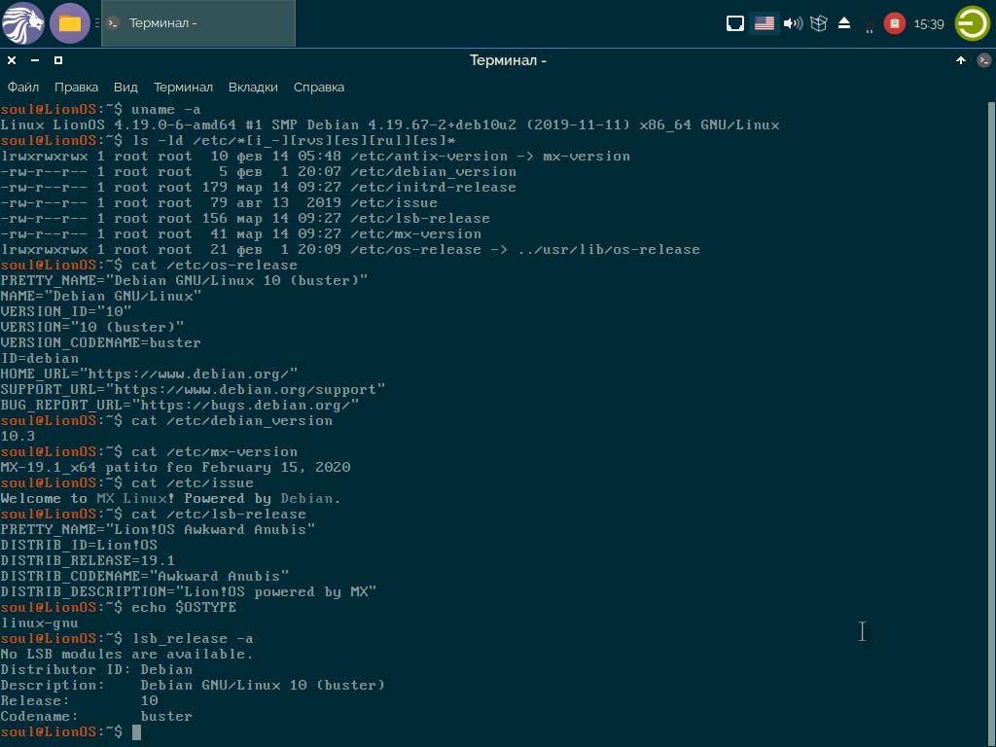Open the network connection tray icon
996x747 pixels.
(x=869, y=24)
